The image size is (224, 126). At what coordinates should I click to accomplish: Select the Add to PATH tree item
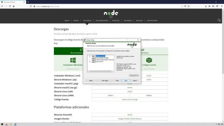pos(99,62)
